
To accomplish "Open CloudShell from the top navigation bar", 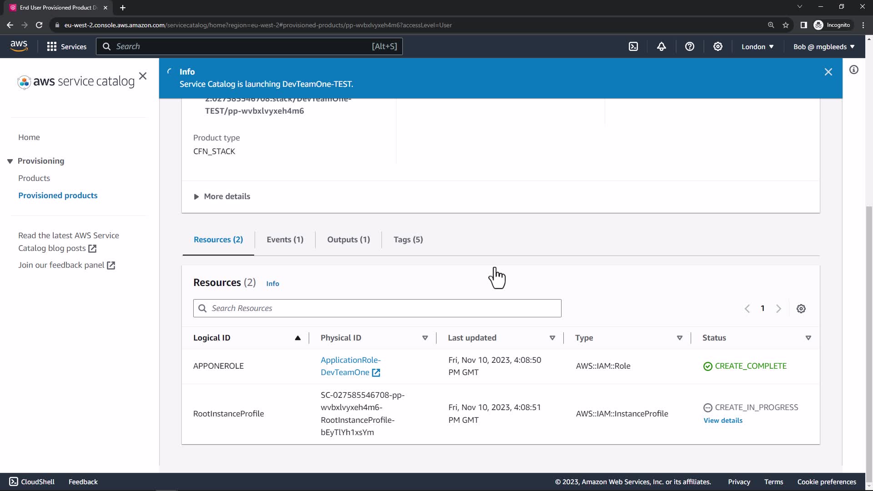I will click(633, 46).
